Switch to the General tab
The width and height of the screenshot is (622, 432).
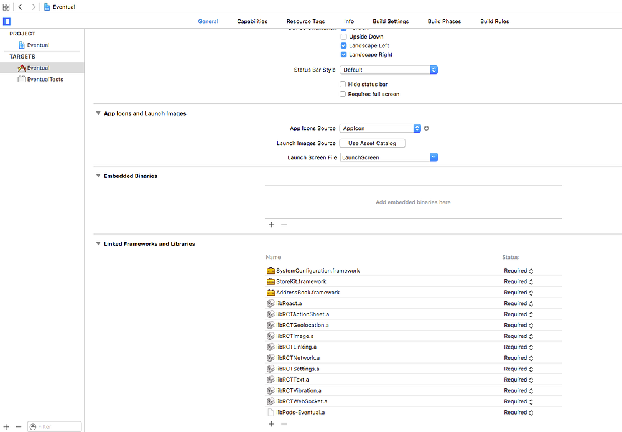click(x=208, y=21)
